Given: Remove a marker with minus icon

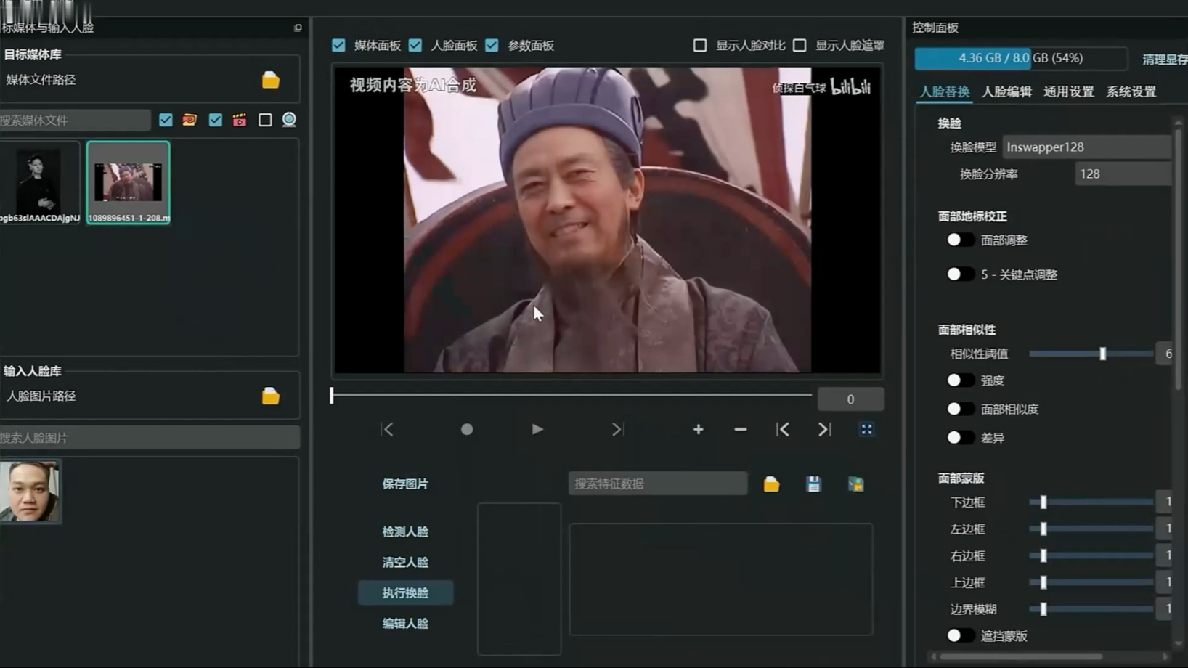Looking at the screenshot, I should click(x=740, y=429).
